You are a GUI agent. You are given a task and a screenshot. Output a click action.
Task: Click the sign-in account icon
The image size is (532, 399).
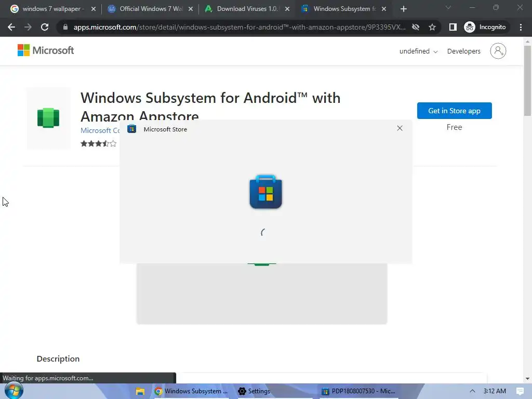point(498,51)
